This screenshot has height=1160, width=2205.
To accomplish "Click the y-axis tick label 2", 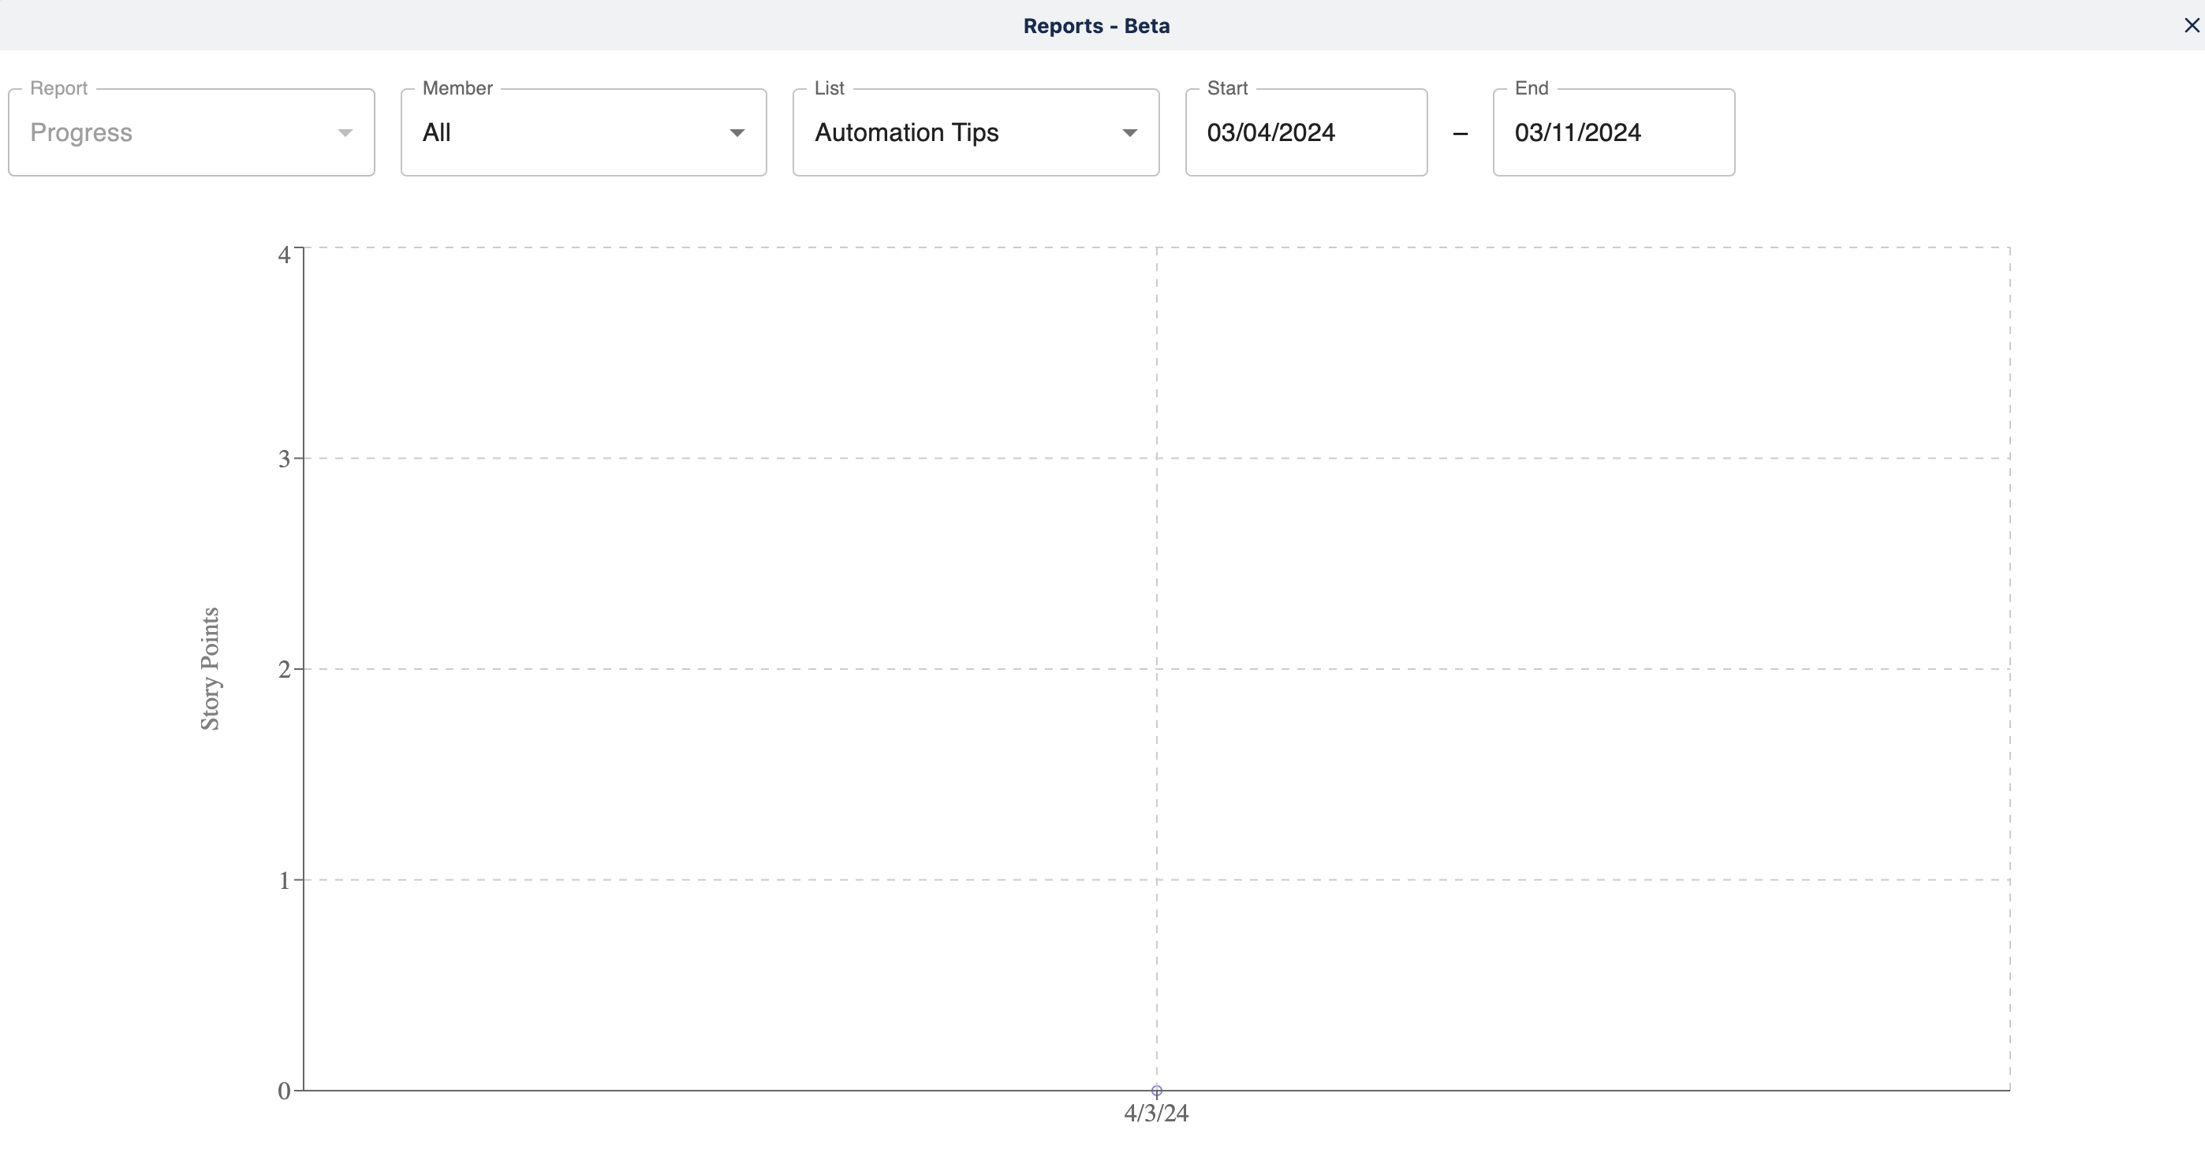I will 284,670.
